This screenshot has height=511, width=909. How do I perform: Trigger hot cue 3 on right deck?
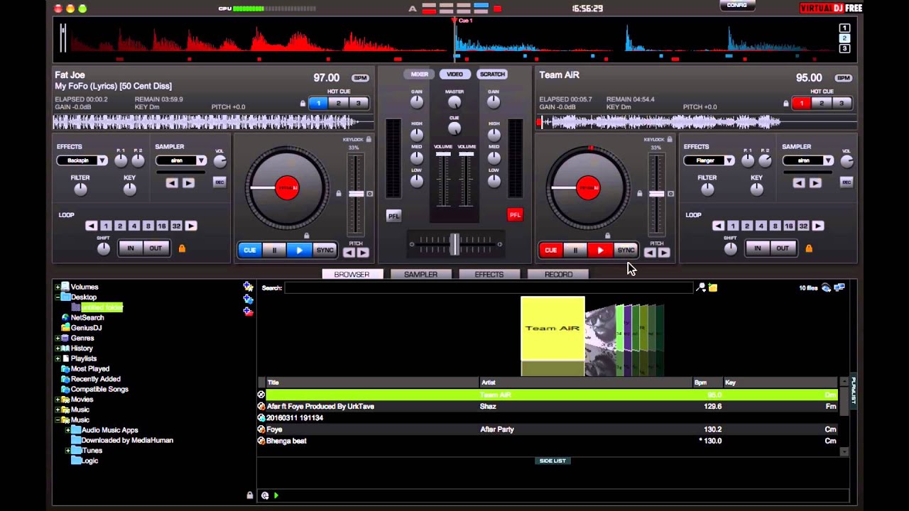842,103
